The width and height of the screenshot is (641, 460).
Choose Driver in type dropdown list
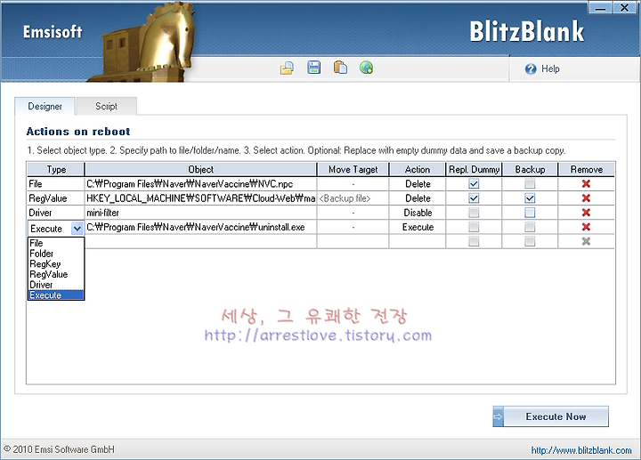(x=56, y=285)
